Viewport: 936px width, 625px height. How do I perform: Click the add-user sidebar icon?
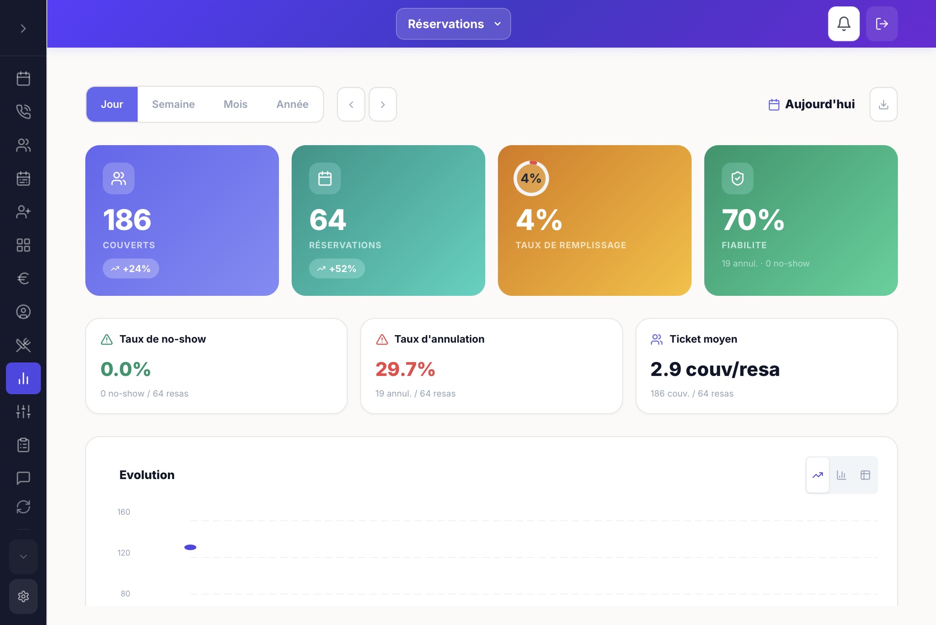point(23,212)
